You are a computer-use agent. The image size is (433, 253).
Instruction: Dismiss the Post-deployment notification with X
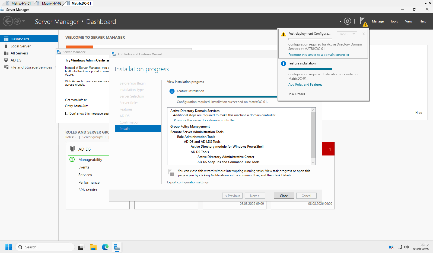point(364,34)
